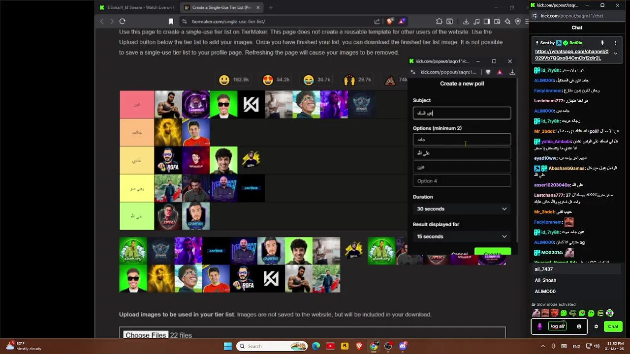Viewport: 630px width, 354px height.
Task: Click the bookmark icon beside the address bar
Action: tap(171, 21)
